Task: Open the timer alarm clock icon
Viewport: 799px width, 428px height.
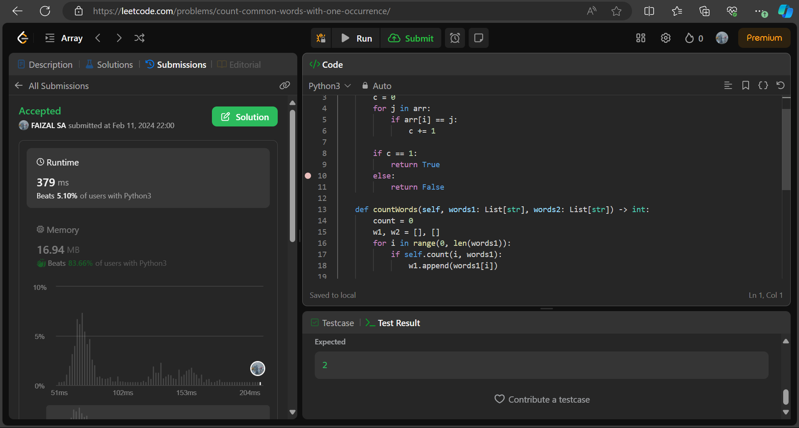Action: [x=455, y=38]
